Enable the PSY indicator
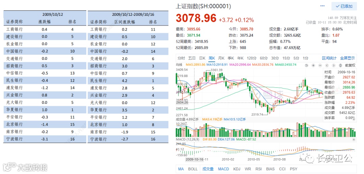The image size is (364, 174). (294, 169)
